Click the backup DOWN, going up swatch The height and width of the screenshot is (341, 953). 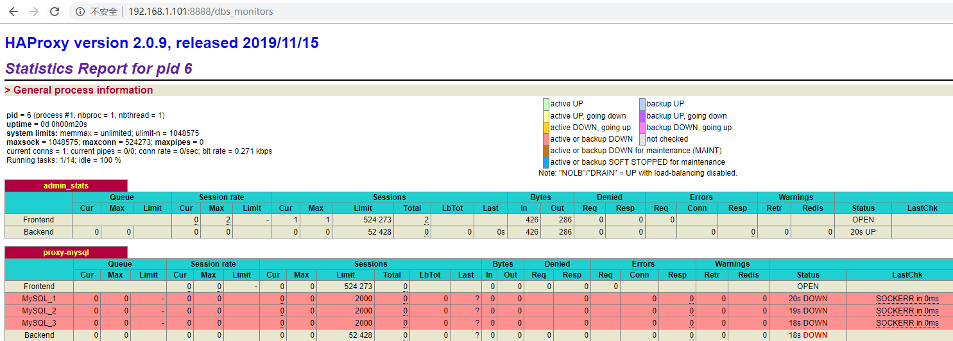pyautogui.click(x=642, y=128)
